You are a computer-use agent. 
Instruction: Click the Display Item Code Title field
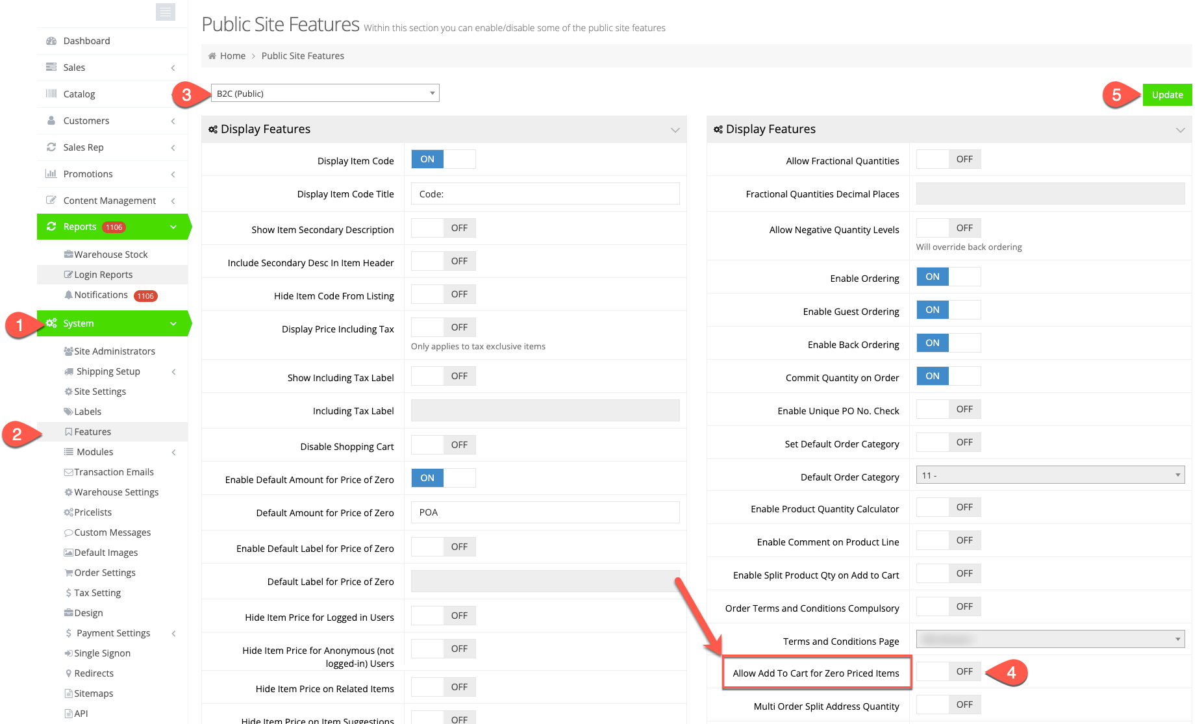[x=545, y=194]
